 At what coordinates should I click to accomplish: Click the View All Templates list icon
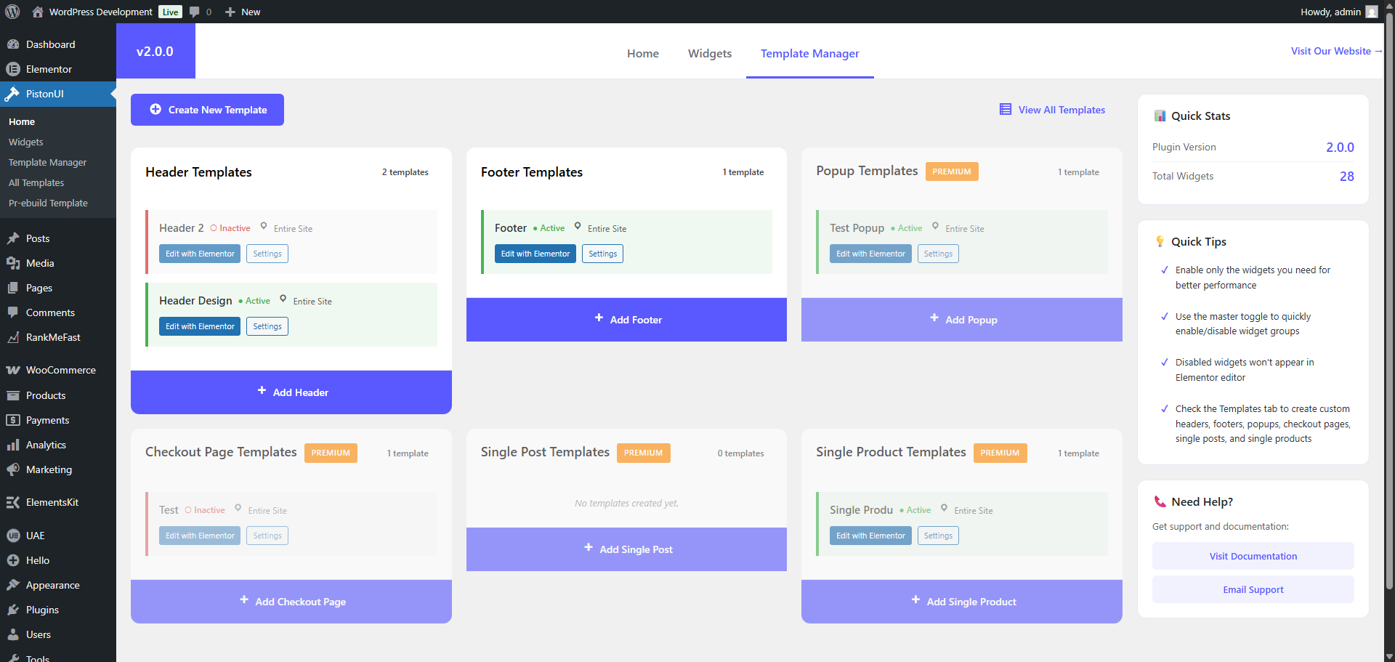coord(1006,109)
